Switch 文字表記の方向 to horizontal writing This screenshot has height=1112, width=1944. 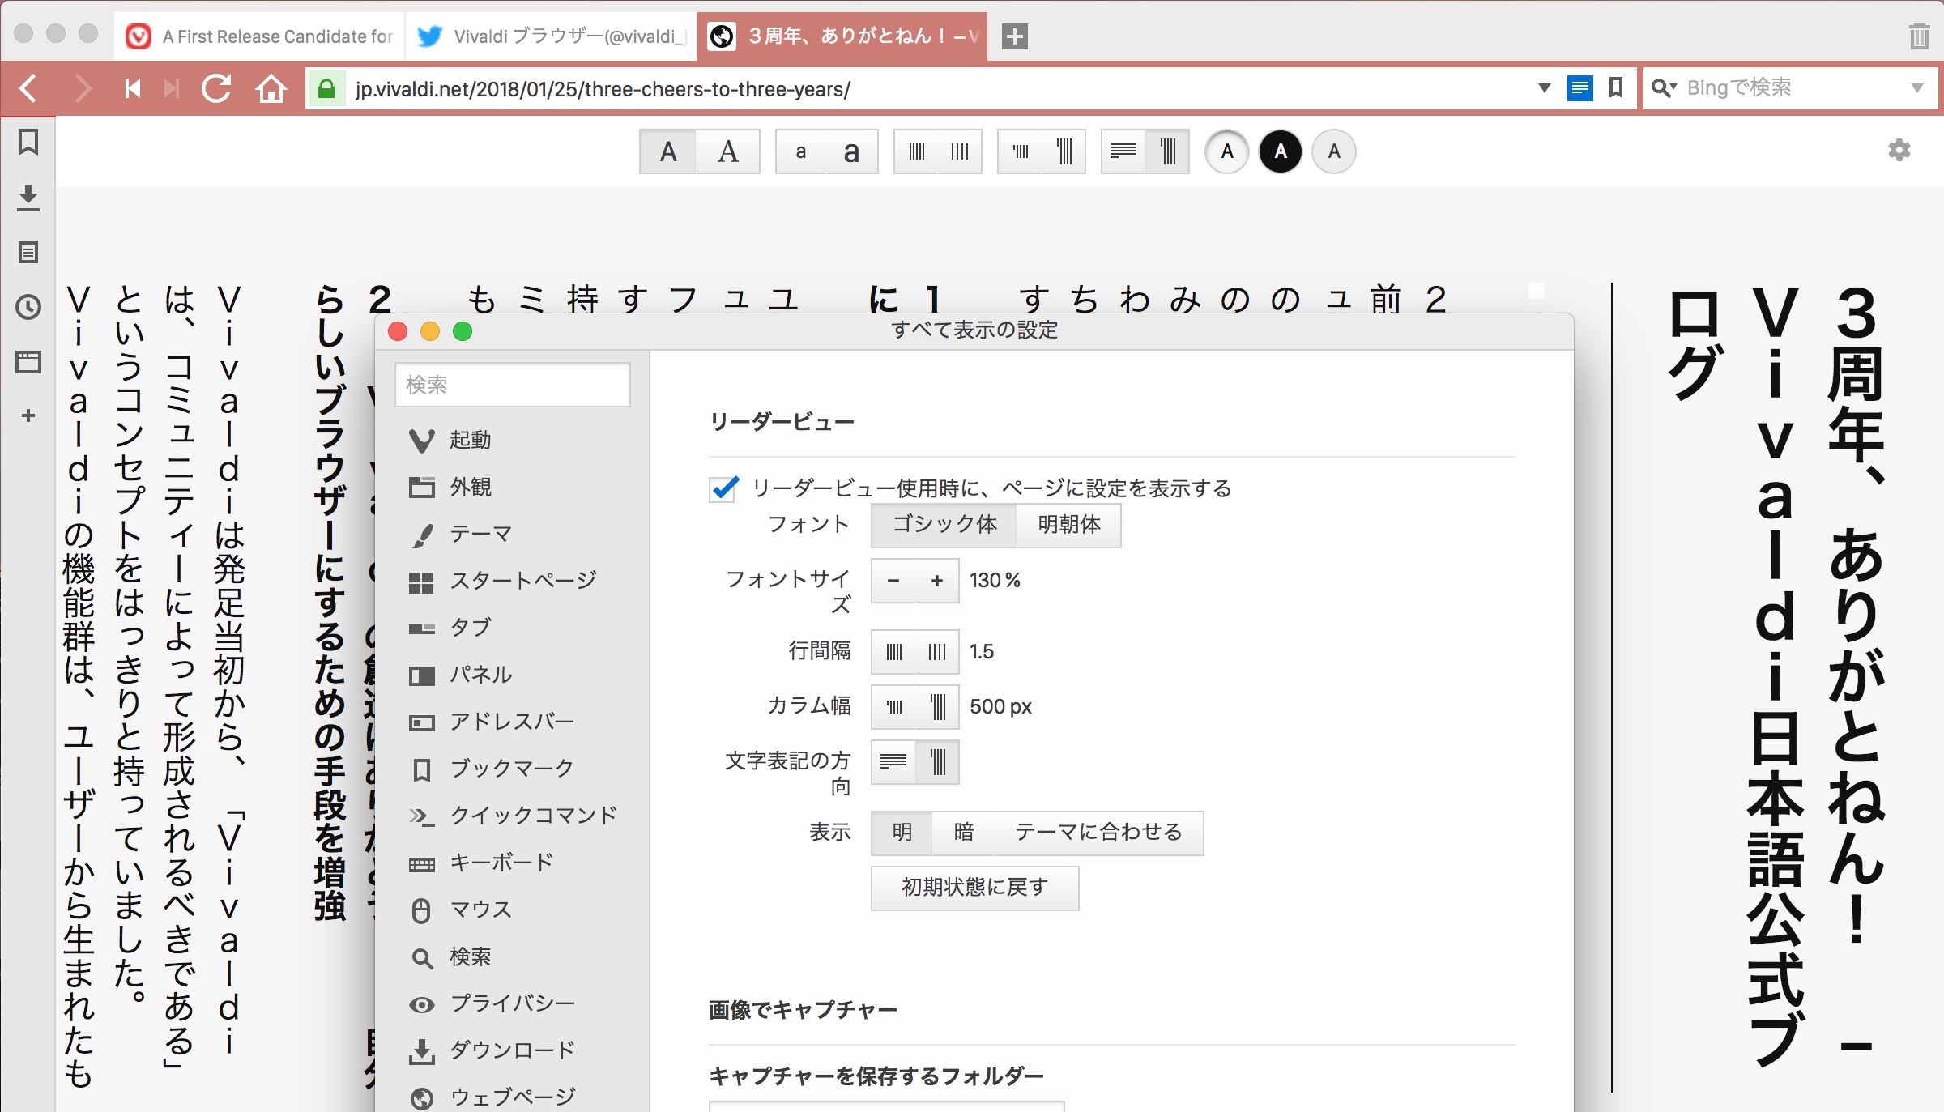click(892, 762)
